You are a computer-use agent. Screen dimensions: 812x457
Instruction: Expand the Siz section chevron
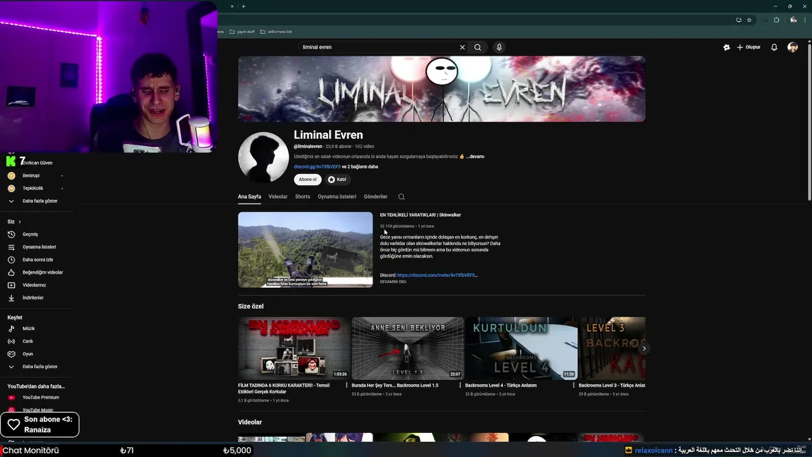tap(20, 222)
